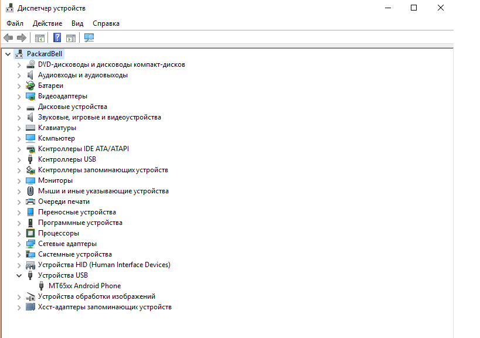Expand the Сетевые адаптеры arrow
This screenshot has width=480, height=338.
click(x=19, y=244)
